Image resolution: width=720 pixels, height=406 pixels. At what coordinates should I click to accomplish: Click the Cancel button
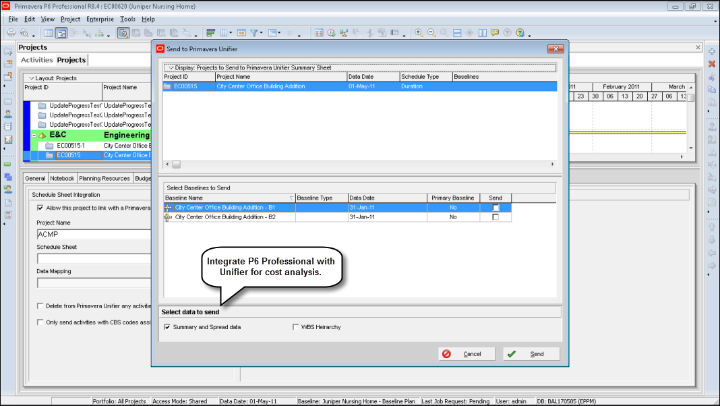[x=467, y=354]
